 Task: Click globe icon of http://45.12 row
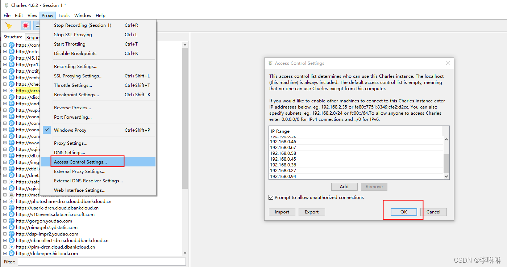11,58
